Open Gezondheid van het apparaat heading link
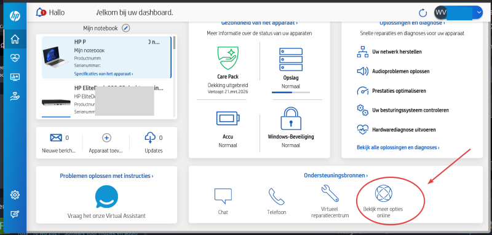 (x=259, y=23)
